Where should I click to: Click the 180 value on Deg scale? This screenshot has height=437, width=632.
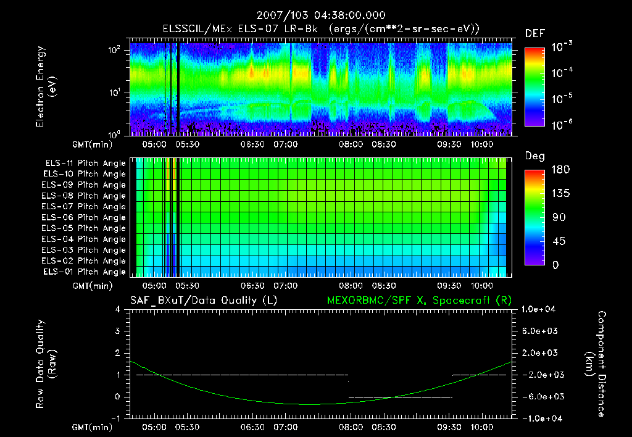[560, 170]
